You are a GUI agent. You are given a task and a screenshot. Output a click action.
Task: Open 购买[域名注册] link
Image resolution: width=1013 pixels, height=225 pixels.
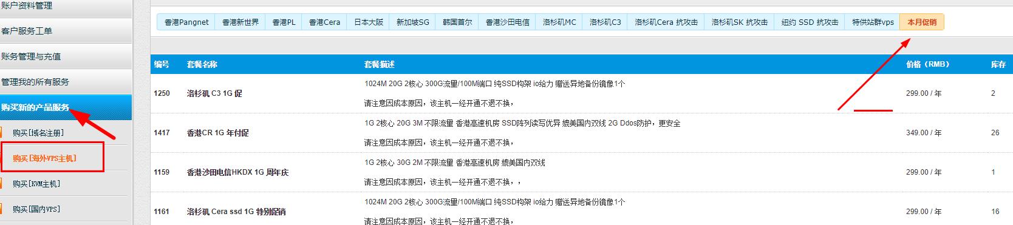click(38, 133)
